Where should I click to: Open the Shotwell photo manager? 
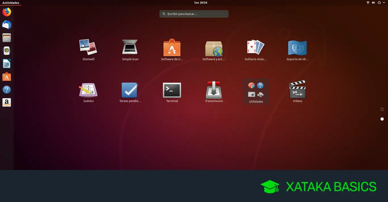(x=88, y=50)
